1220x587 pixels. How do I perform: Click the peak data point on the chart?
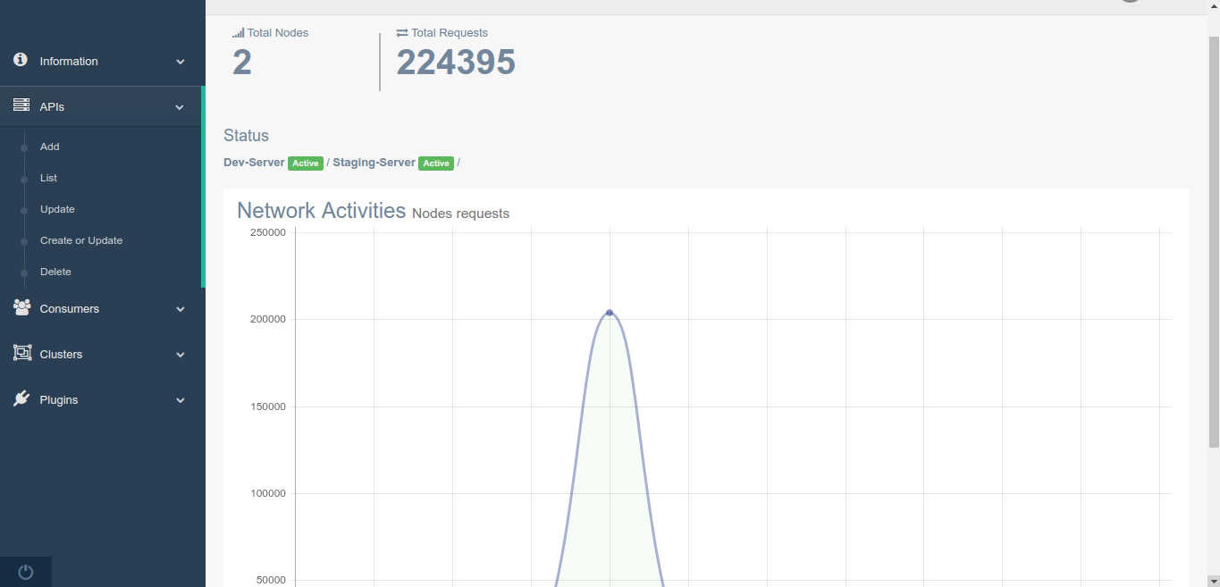tap(610, 313)
